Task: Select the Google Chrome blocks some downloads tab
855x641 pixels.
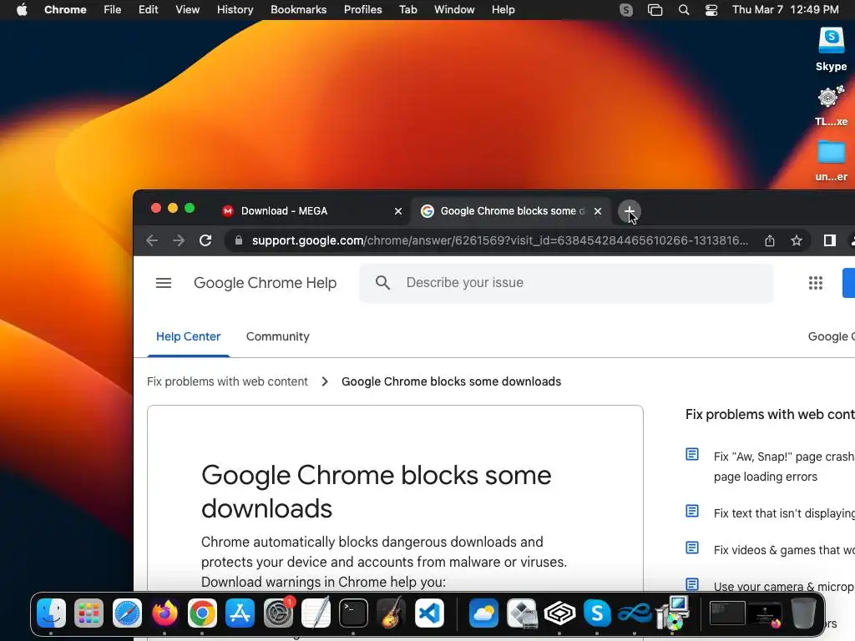Action: coord(510,211)
